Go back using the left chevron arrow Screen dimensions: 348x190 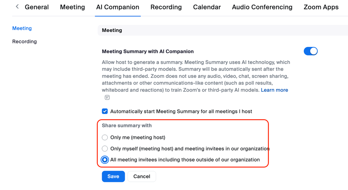pyautogui.click(x=17, y=7)
